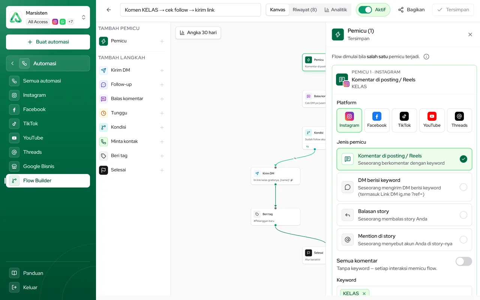Image resolution: width=480 pixels, height=300 pixels.
Task: Remove the KELAS keyword chip
Action: (364, 294)
